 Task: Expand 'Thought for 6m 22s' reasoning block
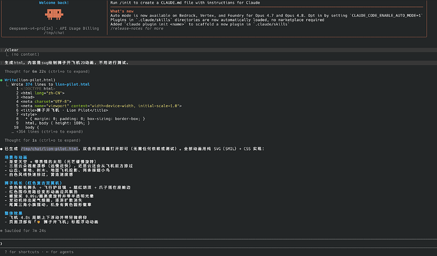(47, 71)
